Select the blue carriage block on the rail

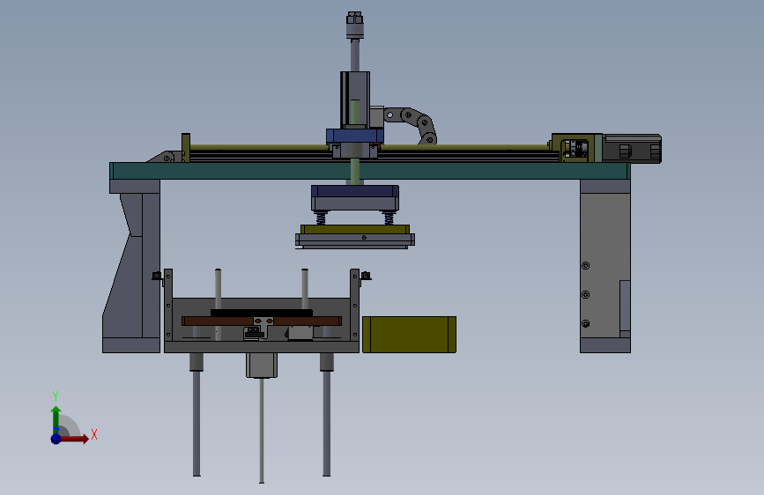355,136
